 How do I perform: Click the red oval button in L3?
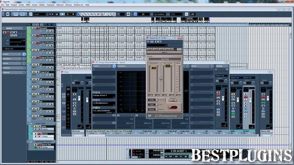pyautogui.click(x=173, y=107)
